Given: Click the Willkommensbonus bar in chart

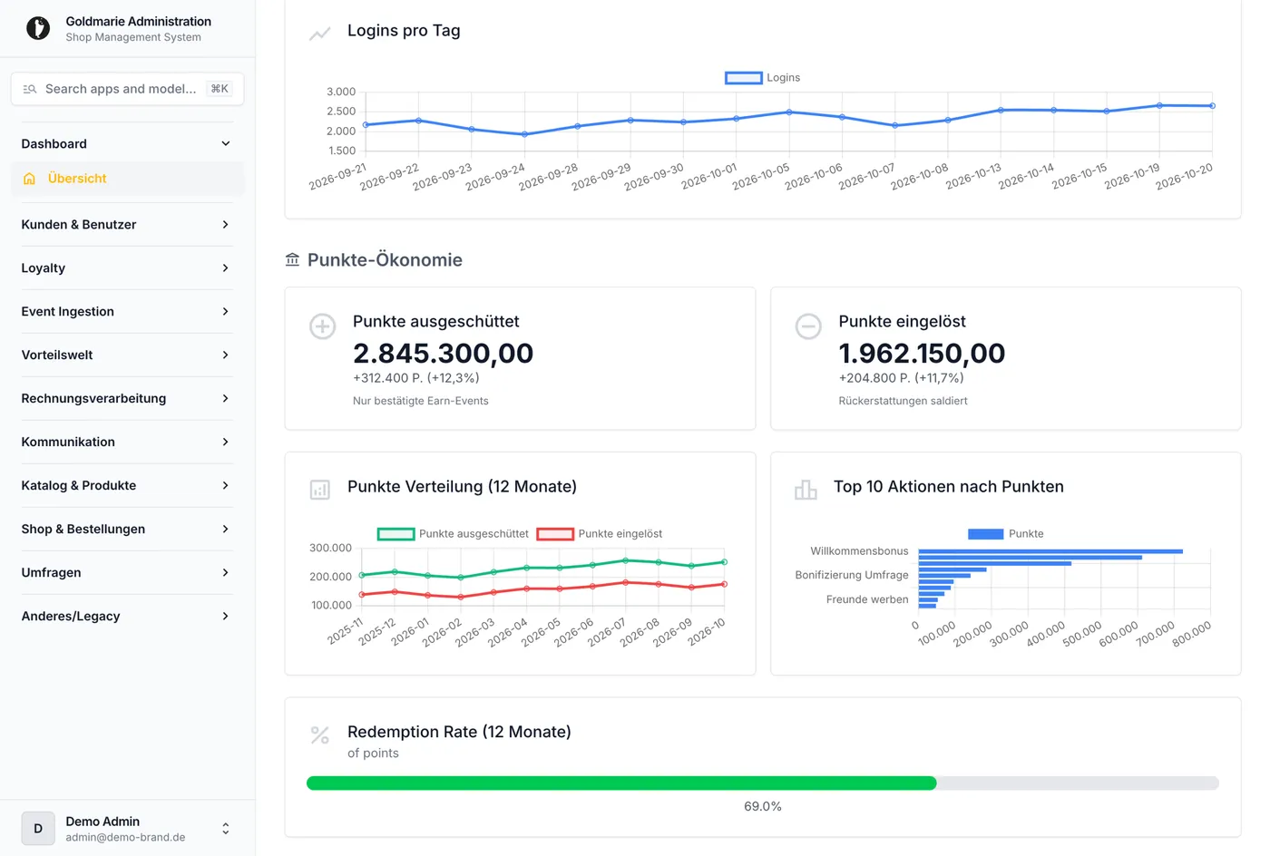Looking at the screenshot, I should pyautogui.click(x=1050, y=551).
